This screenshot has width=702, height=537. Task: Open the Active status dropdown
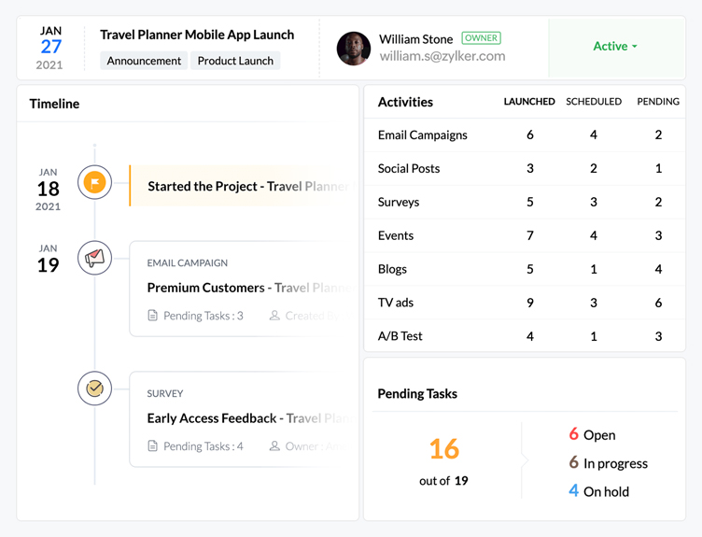[615, 47]
